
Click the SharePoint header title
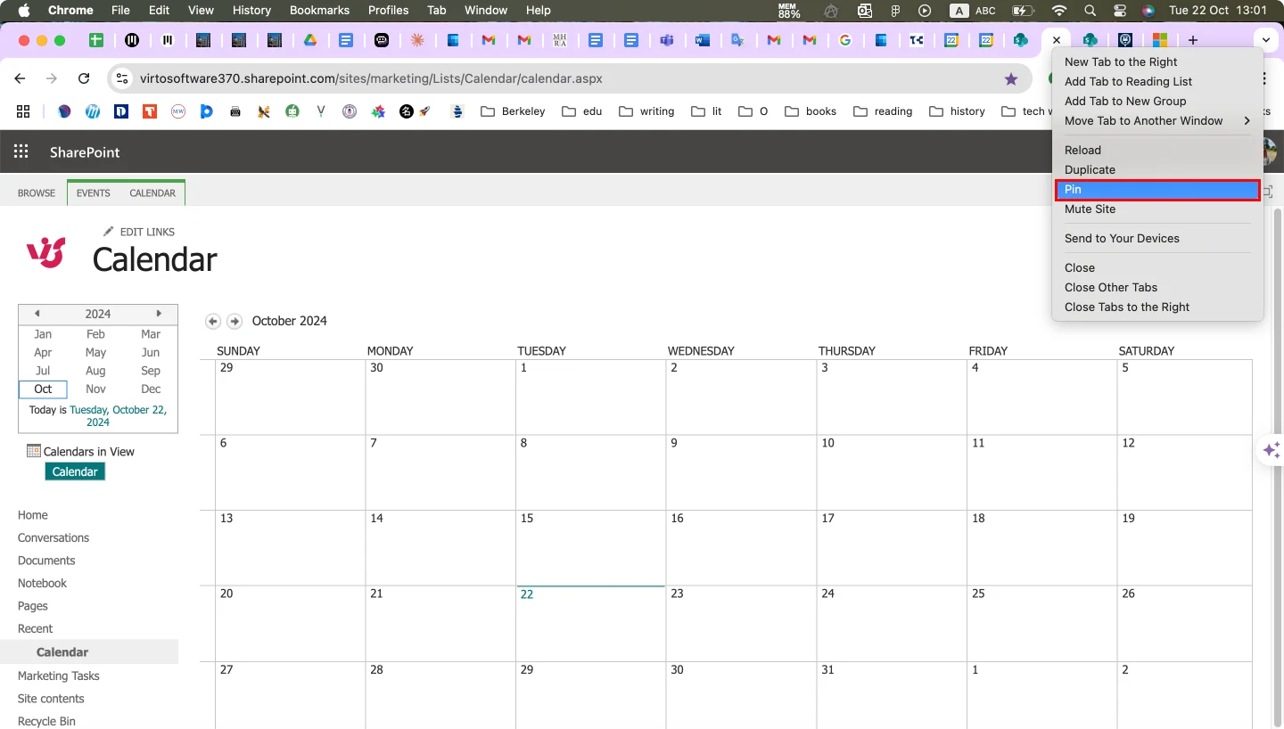pyautogui.click(x=85, y=152)
